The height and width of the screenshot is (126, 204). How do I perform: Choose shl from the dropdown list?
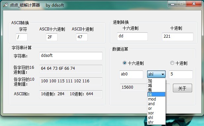point(156,117)
